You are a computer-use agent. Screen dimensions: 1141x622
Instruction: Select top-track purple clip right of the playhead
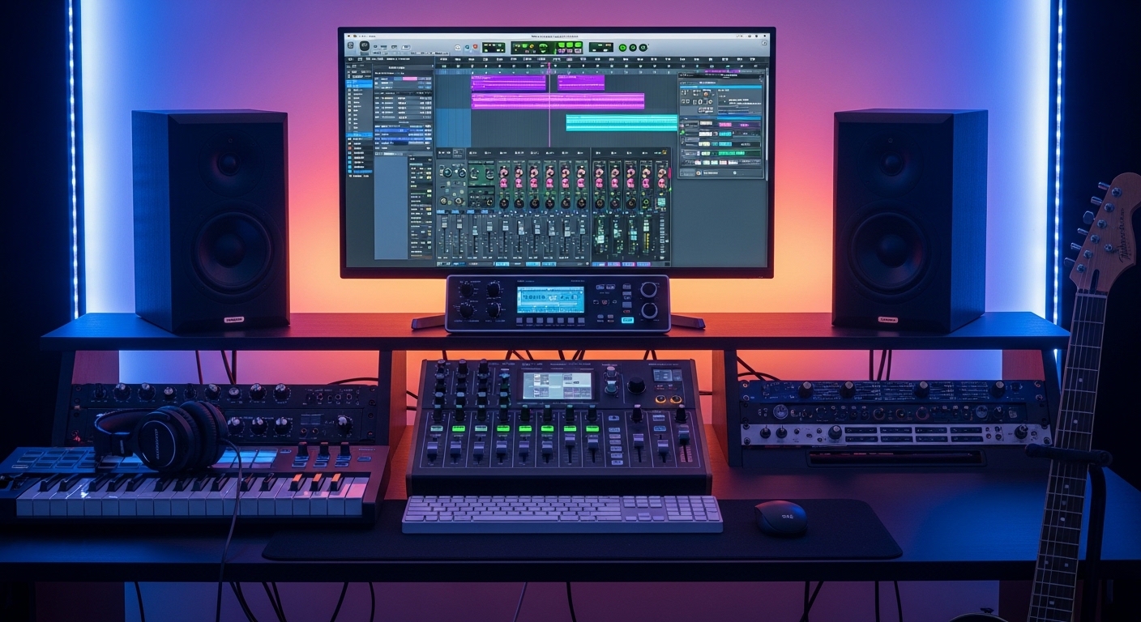[581, 83]
